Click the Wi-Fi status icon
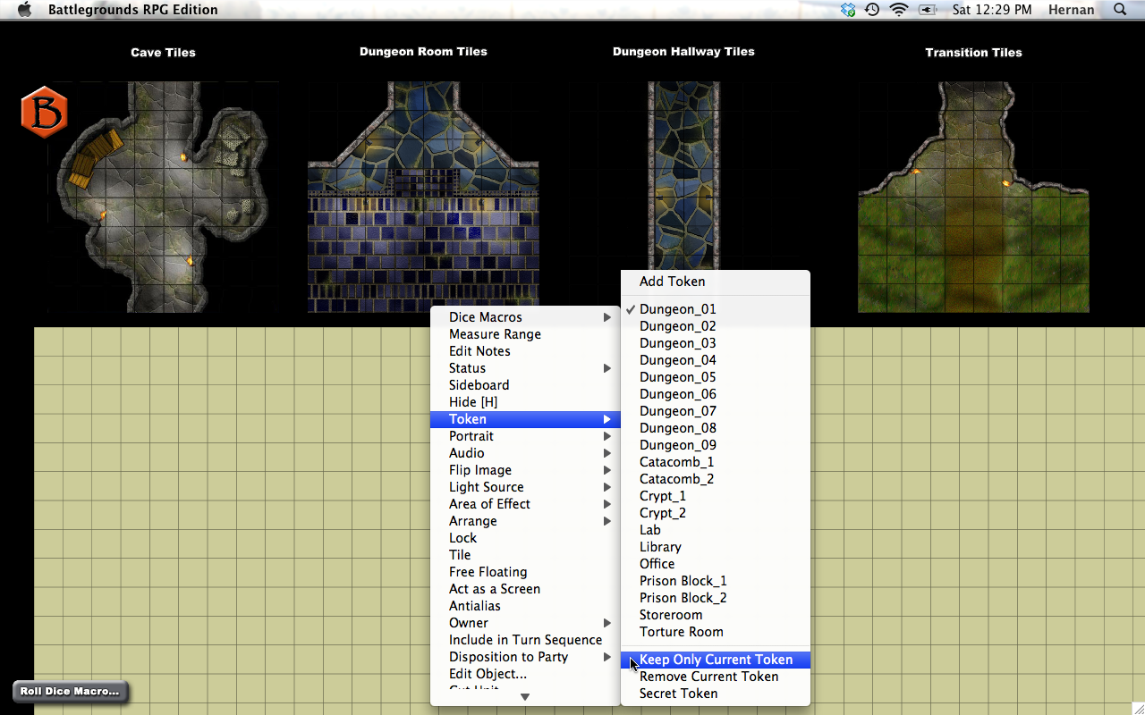 pos(898,10)
